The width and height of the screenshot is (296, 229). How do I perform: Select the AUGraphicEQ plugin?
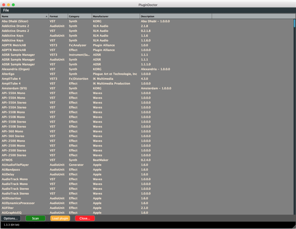tap(11, 213)
